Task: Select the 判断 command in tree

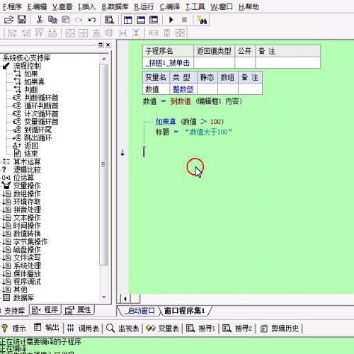Action: coord(31,90)
